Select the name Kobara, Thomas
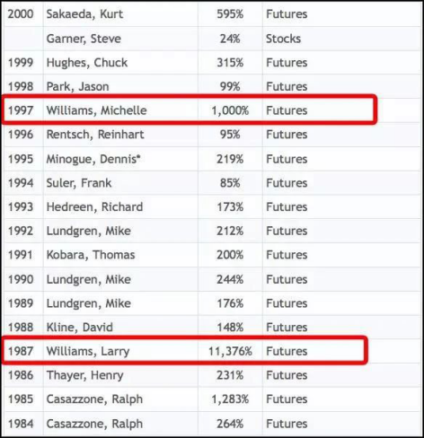This screenshot has width=424, height=438. click(x=91, y=255)
